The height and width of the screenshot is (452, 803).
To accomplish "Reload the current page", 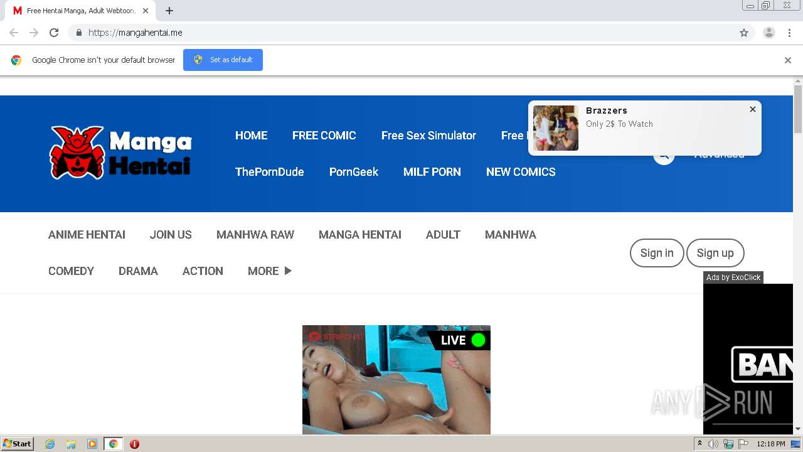I will 54,33.
